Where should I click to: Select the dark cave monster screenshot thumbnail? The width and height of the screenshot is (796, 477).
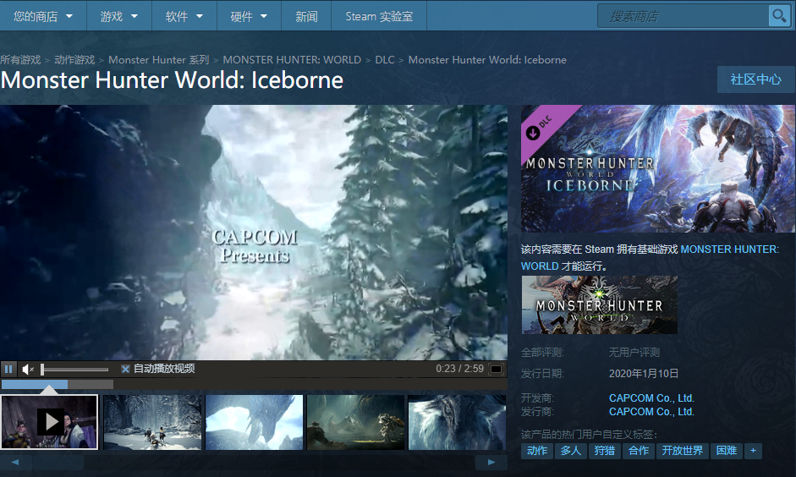pyautogui.click(x=355, y=422)
